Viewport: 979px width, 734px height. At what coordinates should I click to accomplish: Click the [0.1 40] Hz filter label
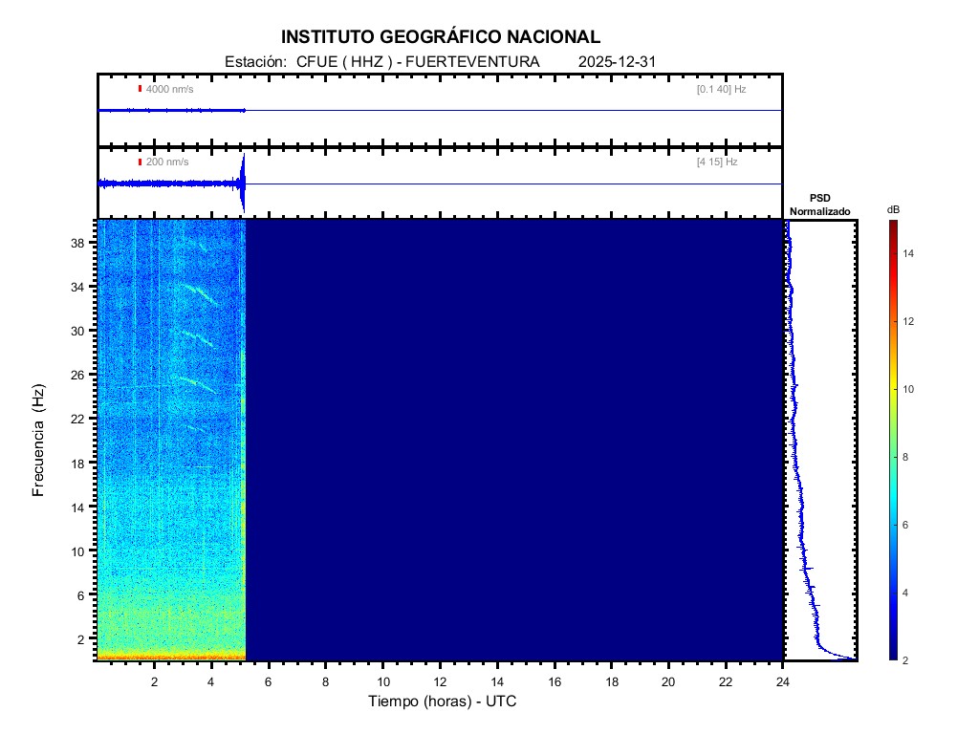[x=721, y=89]
